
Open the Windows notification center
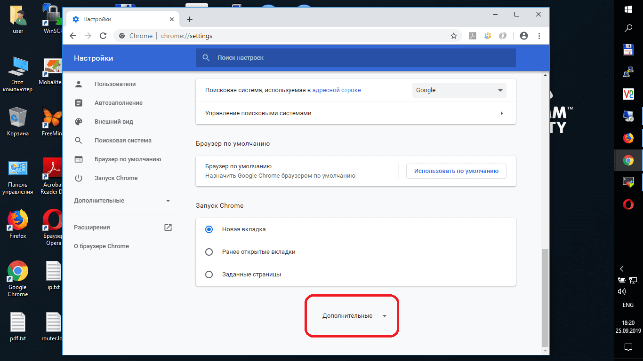coord(628,348)
